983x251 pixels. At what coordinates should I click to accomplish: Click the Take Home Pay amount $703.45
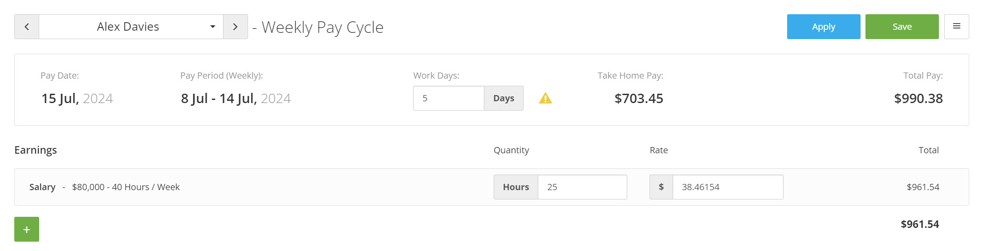(639, 98)
